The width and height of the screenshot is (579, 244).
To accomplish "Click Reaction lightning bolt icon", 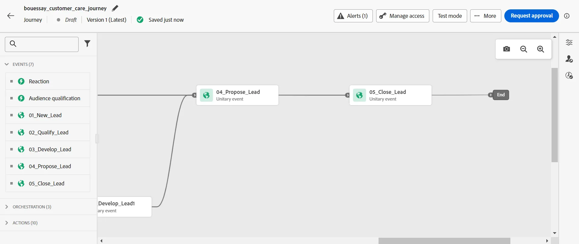I will (x=21, y=81).
